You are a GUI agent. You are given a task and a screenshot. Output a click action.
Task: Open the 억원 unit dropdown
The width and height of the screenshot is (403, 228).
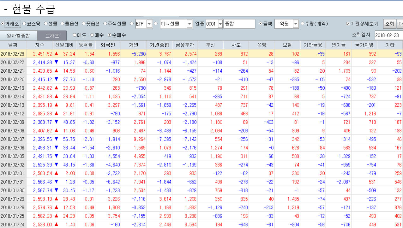click(x=296, y=24)
